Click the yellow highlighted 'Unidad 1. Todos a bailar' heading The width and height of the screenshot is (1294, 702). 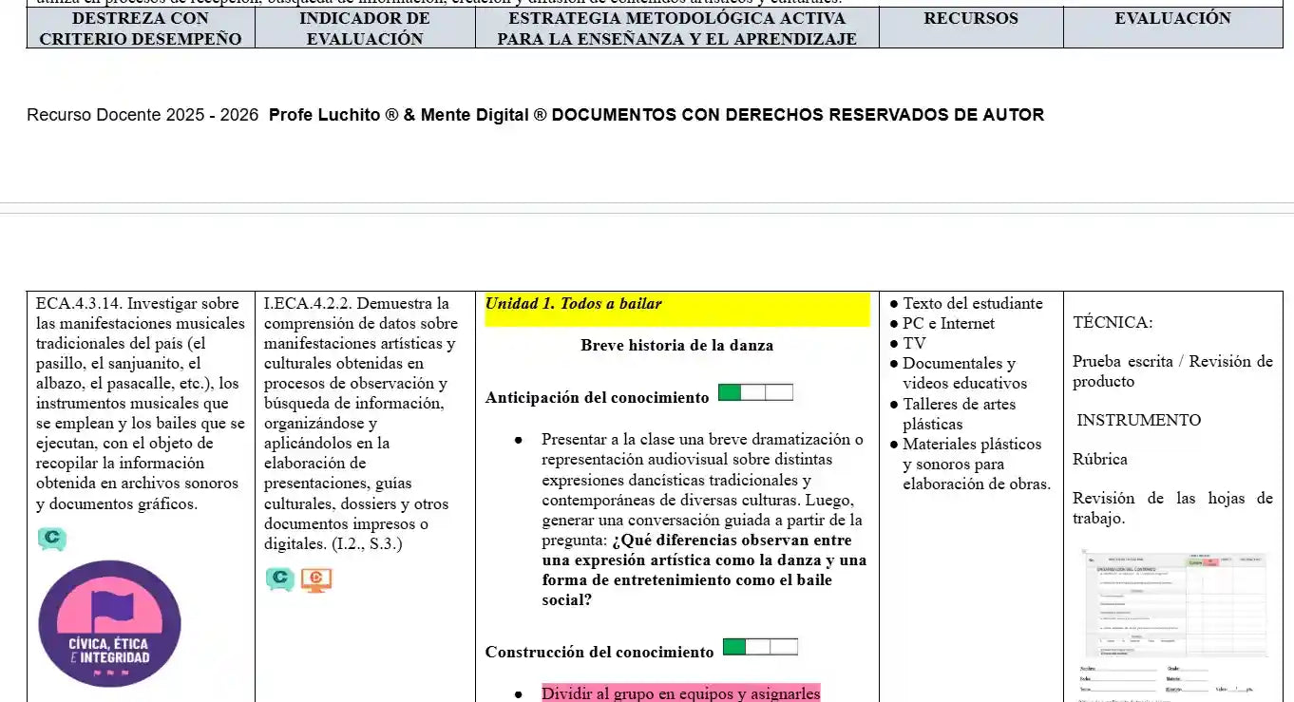[x=574, y=304]
